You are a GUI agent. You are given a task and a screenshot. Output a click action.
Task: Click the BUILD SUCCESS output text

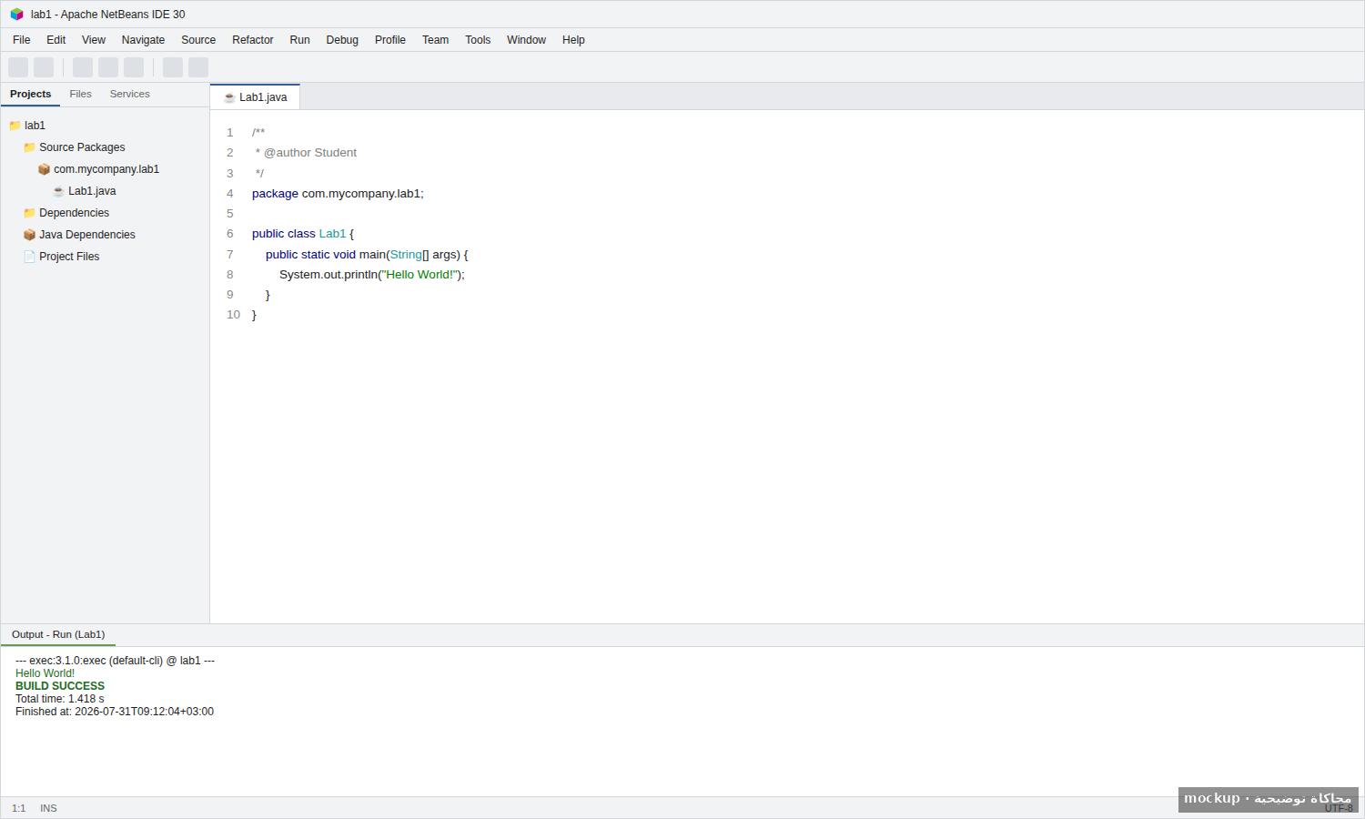[60, 686]
